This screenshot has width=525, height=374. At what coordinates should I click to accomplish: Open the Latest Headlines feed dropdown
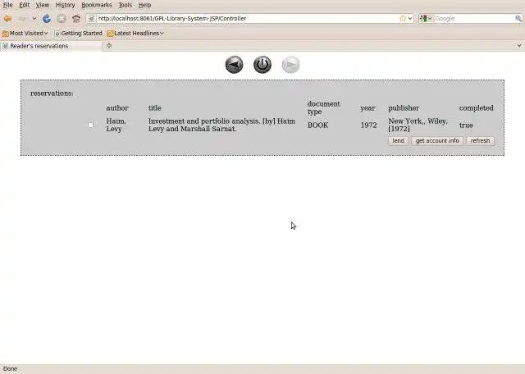pyautogui.click(x=135, y=33)
